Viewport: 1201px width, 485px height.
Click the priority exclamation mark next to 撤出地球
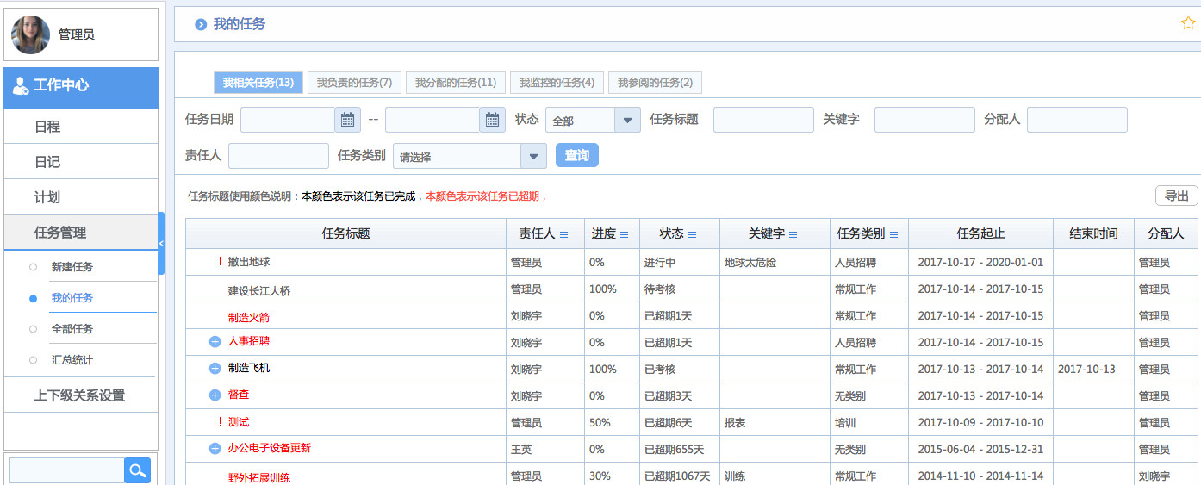[x=221, y=261]
